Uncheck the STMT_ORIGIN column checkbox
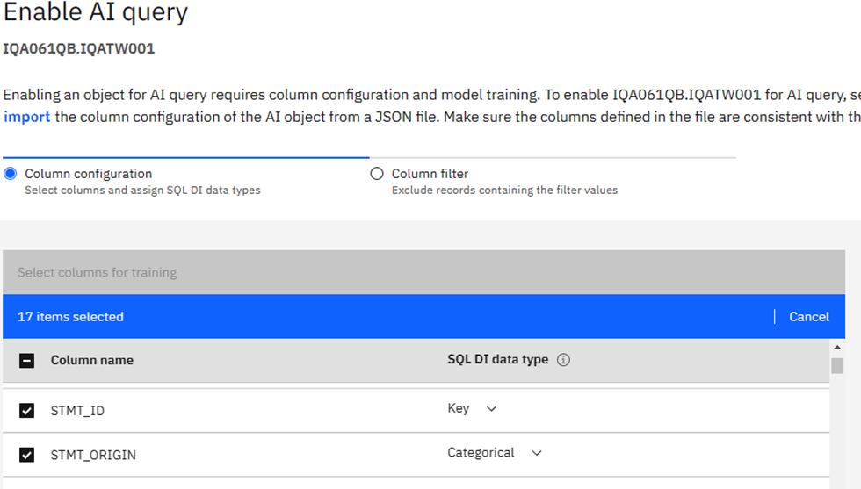 click(27, 455)
